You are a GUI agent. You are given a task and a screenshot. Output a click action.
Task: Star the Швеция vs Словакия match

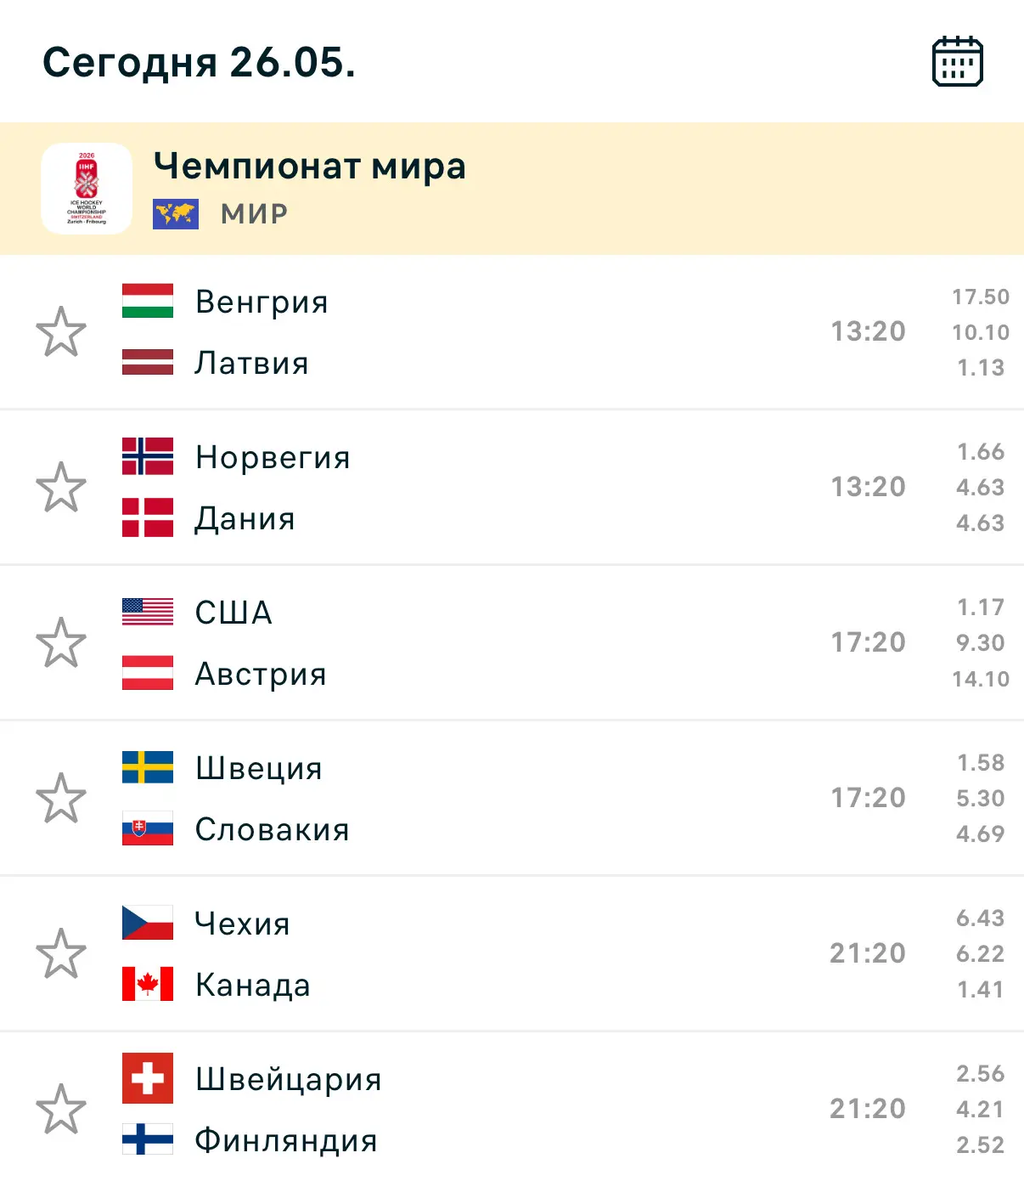click(61, 798)
